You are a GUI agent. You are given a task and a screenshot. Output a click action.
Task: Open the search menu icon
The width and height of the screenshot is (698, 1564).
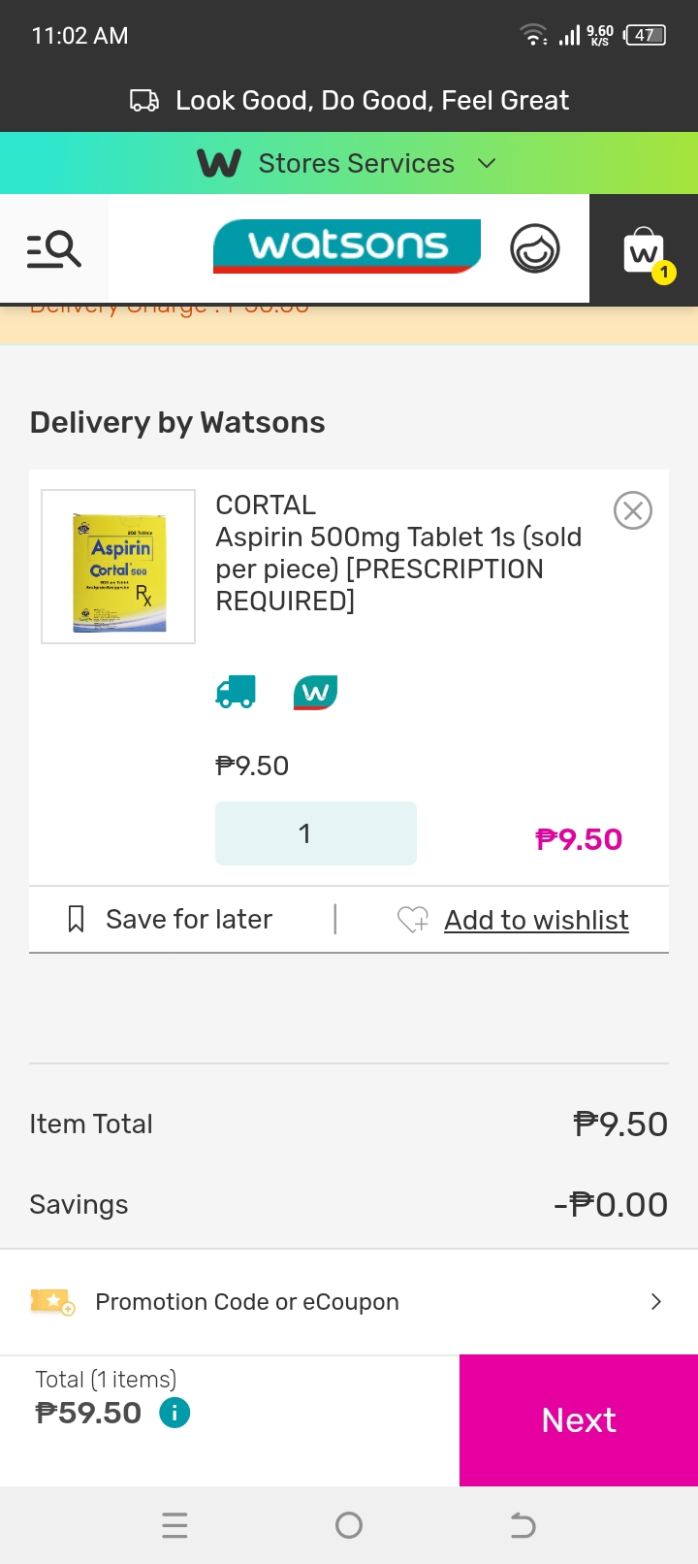coord(53,249)
